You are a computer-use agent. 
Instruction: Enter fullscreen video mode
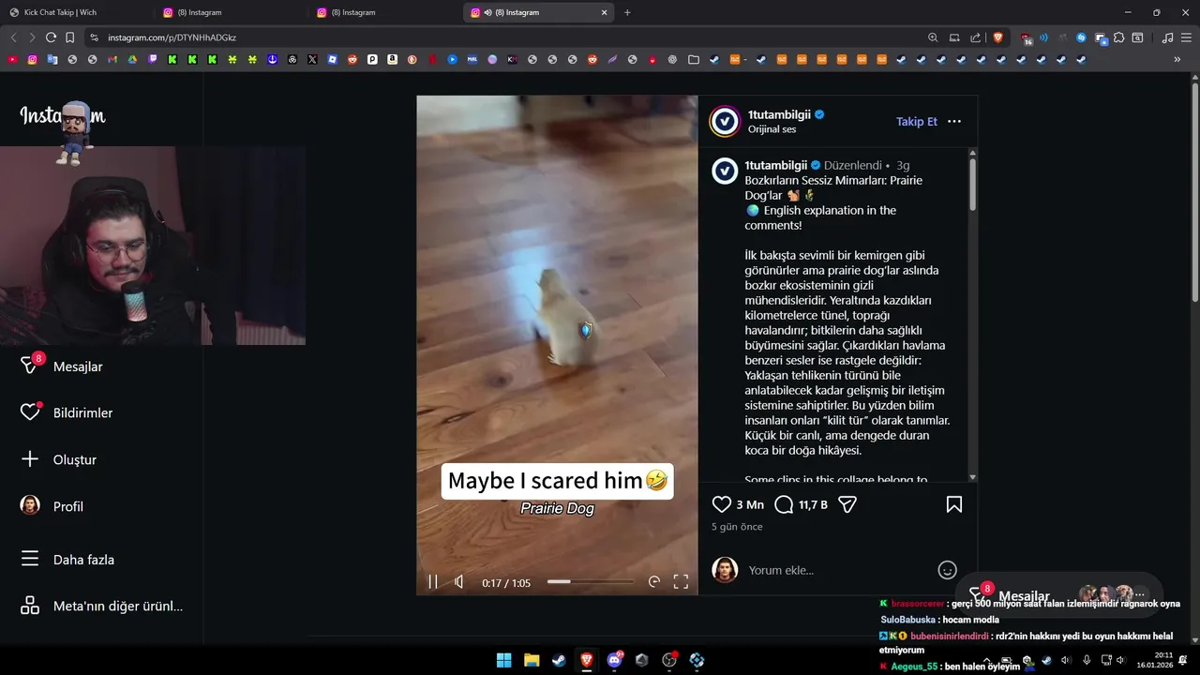[682, 582]
